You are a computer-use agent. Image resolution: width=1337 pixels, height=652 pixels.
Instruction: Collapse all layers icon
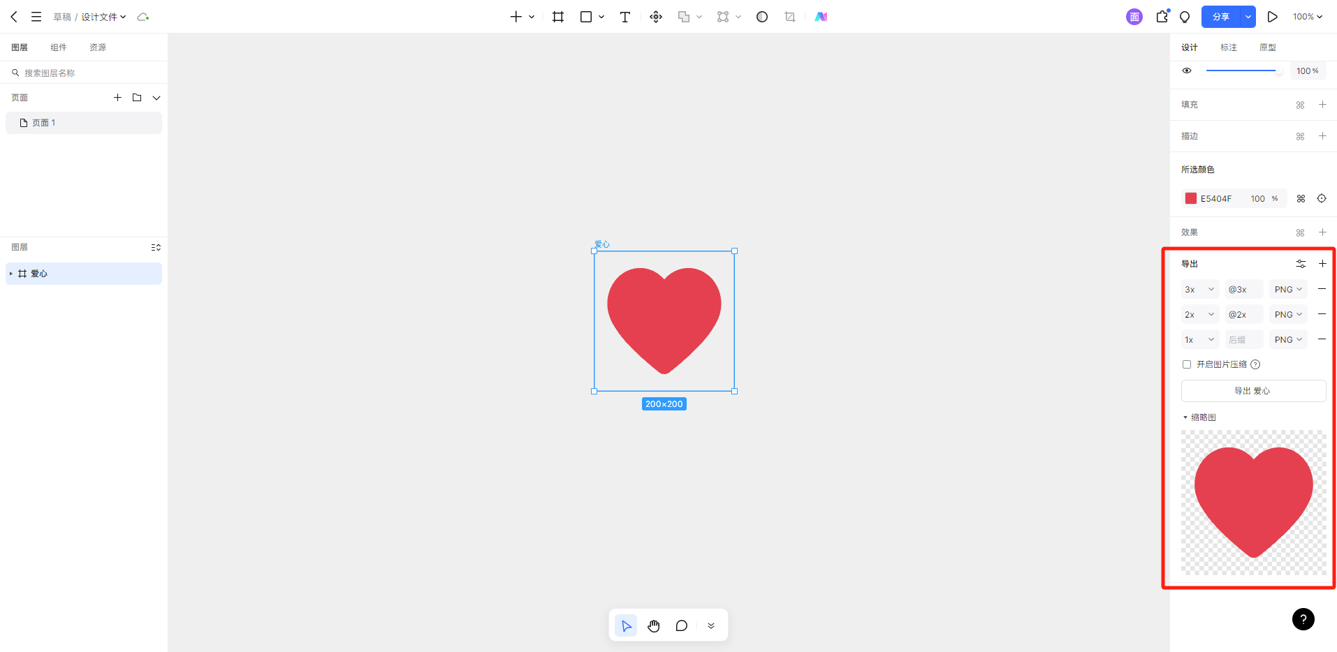coord(156,247)
